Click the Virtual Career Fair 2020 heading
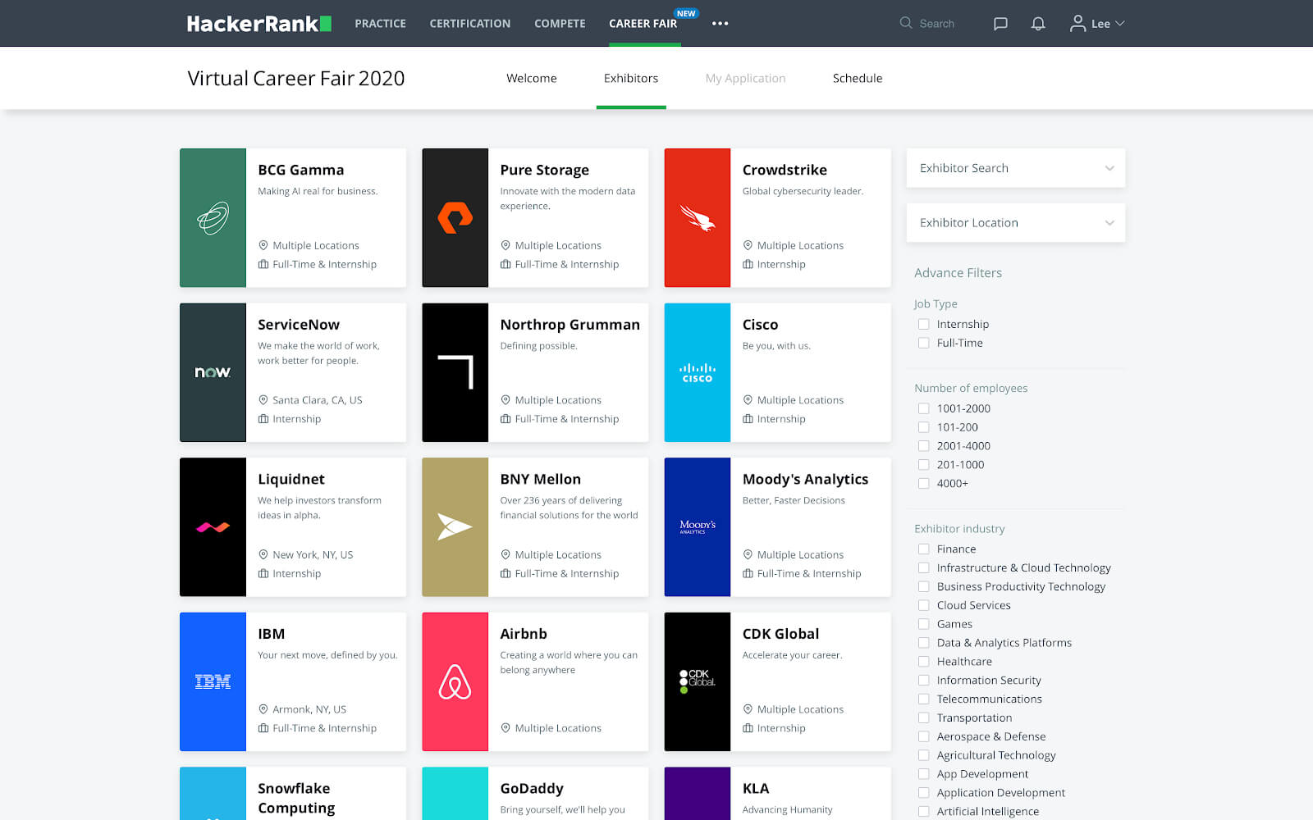 [296, 78]
